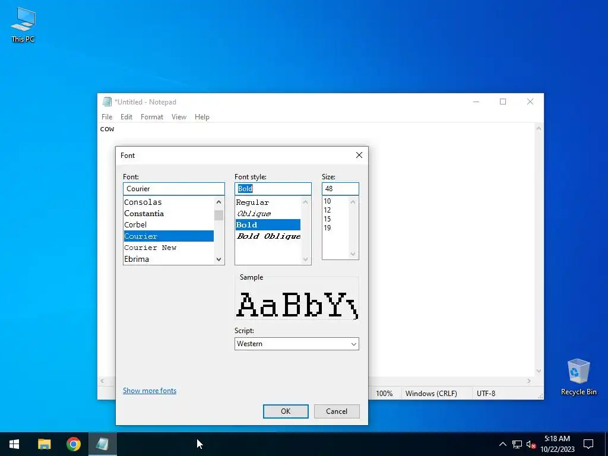608x456 pixels.
Task: Open network status tray icon
Action: pos(517,444)
